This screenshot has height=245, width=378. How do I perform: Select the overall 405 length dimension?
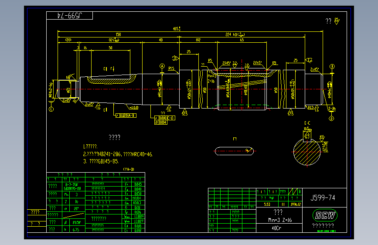click(177, 29)
